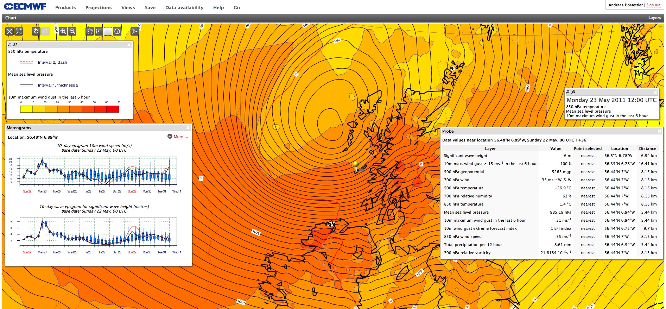666x309 pixels.
Task: Close the Probe panel
Action: 659,131
